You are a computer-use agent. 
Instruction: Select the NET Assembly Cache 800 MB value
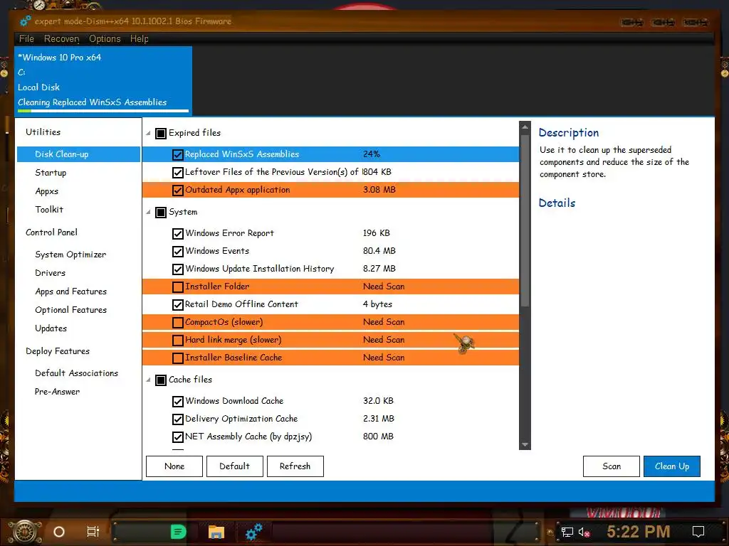[x=378, y=437]
